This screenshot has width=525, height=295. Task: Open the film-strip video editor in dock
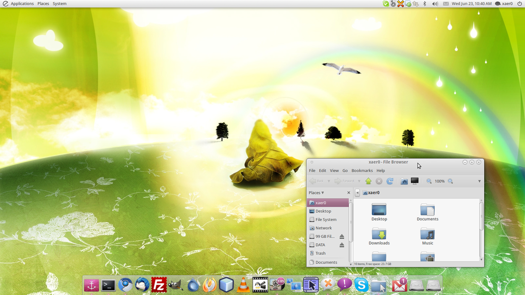click(260, 285)
